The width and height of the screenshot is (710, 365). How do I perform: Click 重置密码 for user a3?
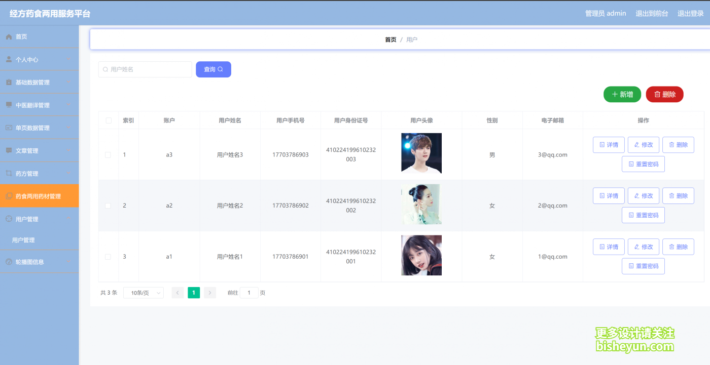coord(643,164)
